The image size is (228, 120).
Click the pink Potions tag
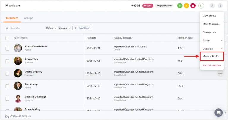click(148, 6)
